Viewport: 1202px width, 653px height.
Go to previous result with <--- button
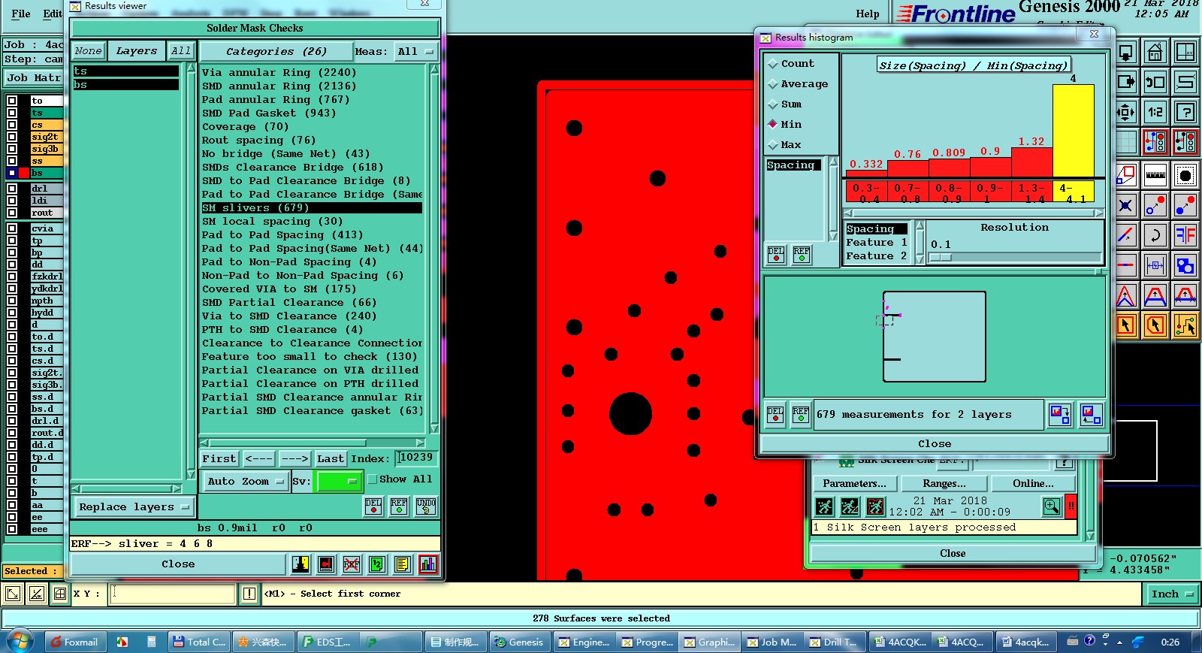(259, 459)
